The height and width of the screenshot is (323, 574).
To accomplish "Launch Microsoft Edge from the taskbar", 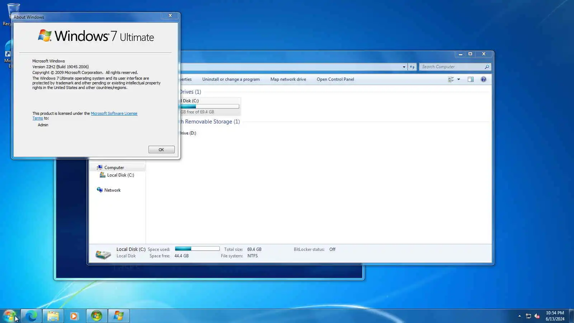I will [x=31, y=316].
